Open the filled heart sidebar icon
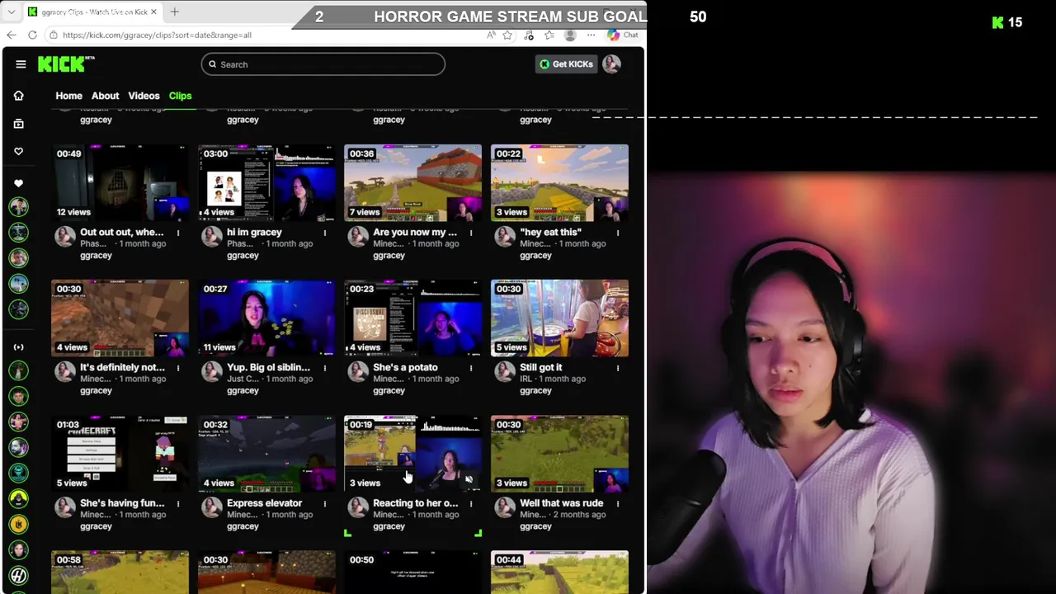 [x=18, y=183]
